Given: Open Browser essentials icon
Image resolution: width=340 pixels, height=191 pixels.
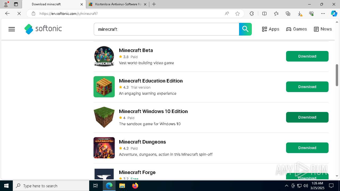Looking at the screenshot, I should click(311, 14).
